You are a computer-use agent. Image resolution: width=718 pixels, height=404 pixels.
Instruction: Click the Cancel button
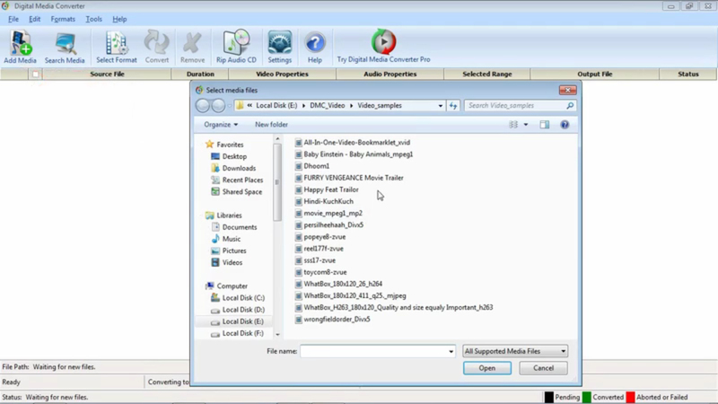coord(544,368)
